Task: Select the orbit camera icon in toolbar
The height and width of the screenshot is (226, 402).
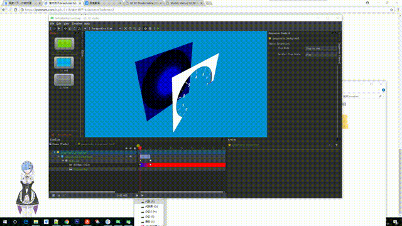Action: click(139, 28)
